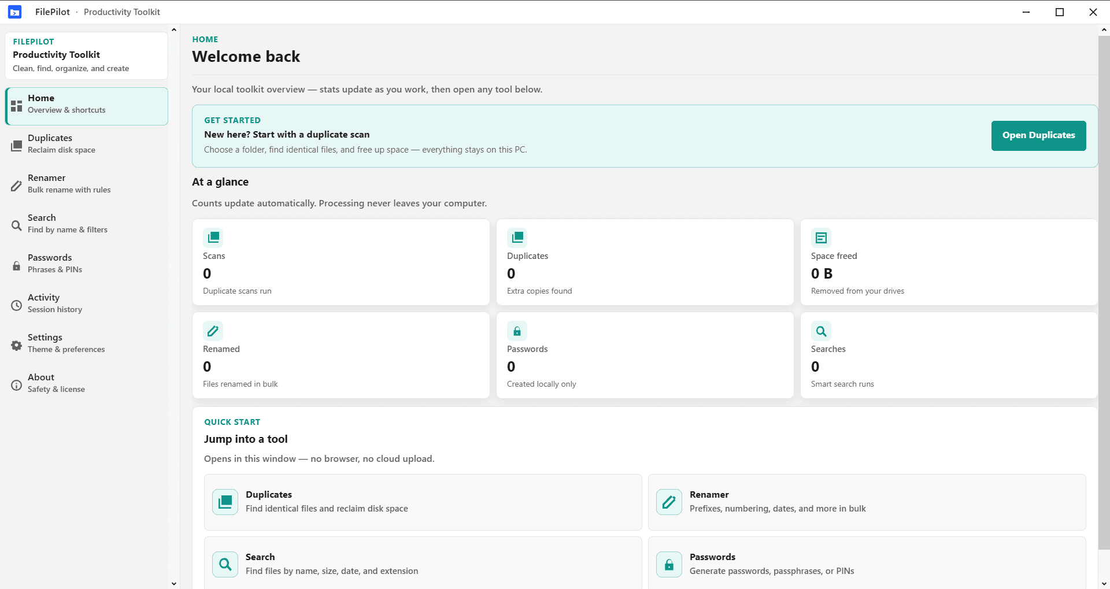Screen dimensions: 1110x589
Task: Click the Scans card icon
Action: pyautogui.click(x=213, y=238)
